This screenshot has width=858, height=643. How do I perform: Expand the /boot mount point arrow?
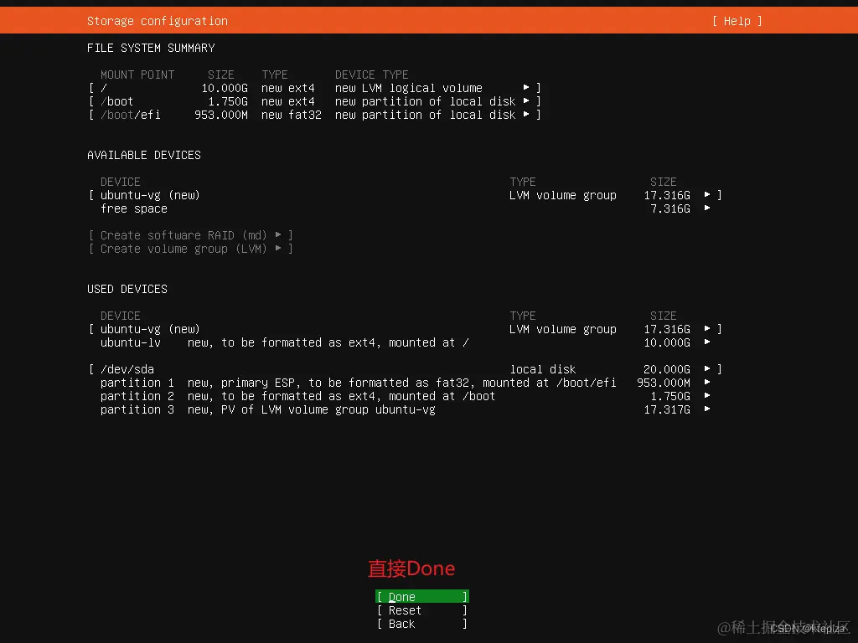526,101
